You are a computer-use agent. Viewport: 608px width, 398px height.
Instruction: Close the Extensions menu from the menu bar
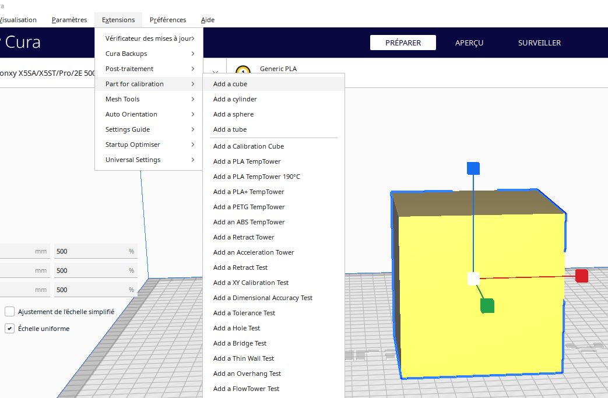pyautogui.click(x=118, y=20)
